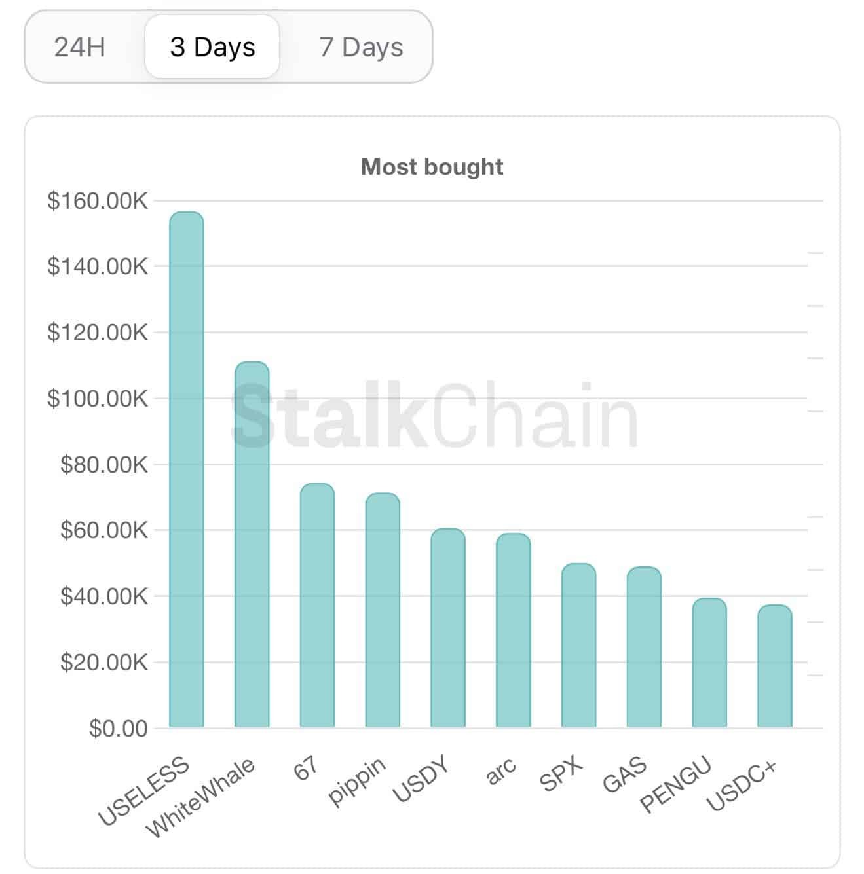This screenshot has height=874, width=864.
Task: Select the 3 Days tab
Action: 212,47
